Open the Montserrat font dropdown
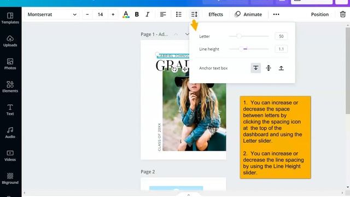Screen dimensions: 350x197 point(52,15)
